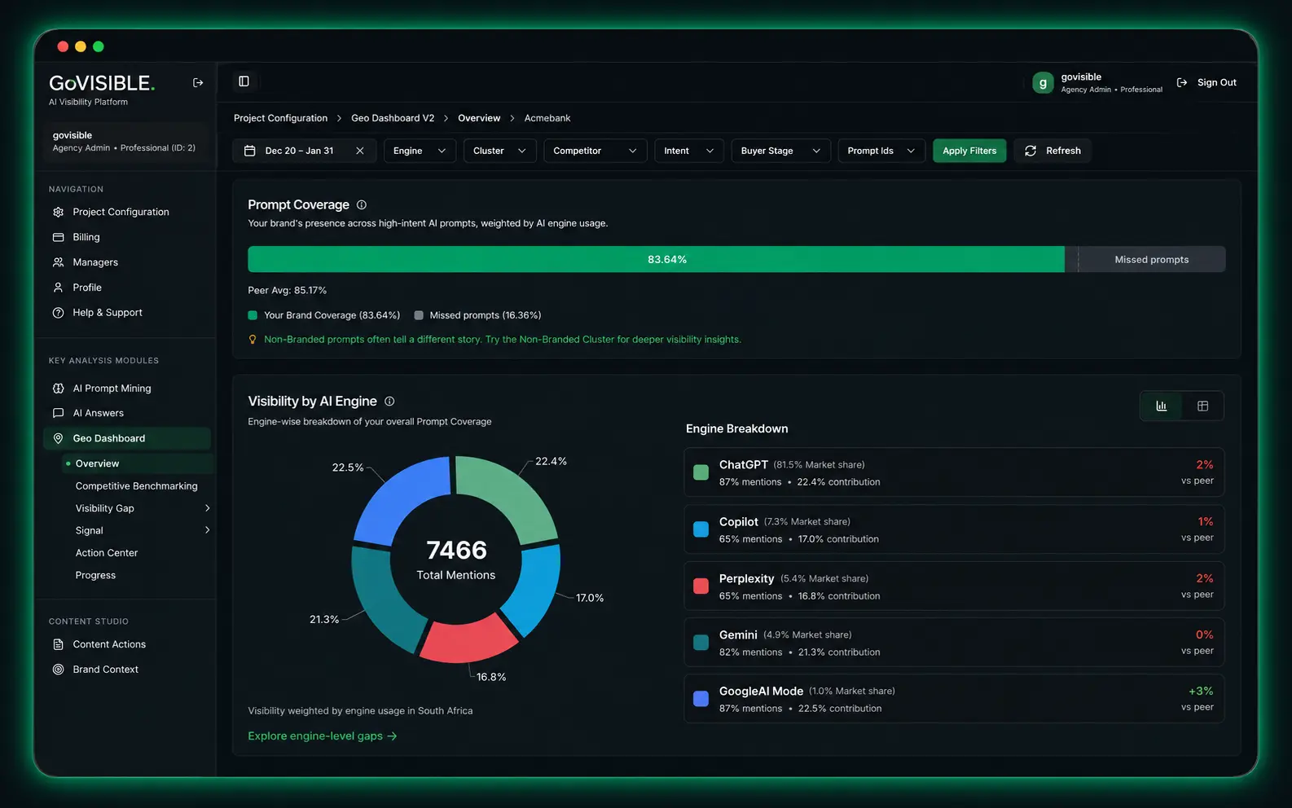Viewport: 1292px width, 808px height.
Task: Click the Project Configuration gear icon
Action: pyautogui.click(x=59, y=212)
